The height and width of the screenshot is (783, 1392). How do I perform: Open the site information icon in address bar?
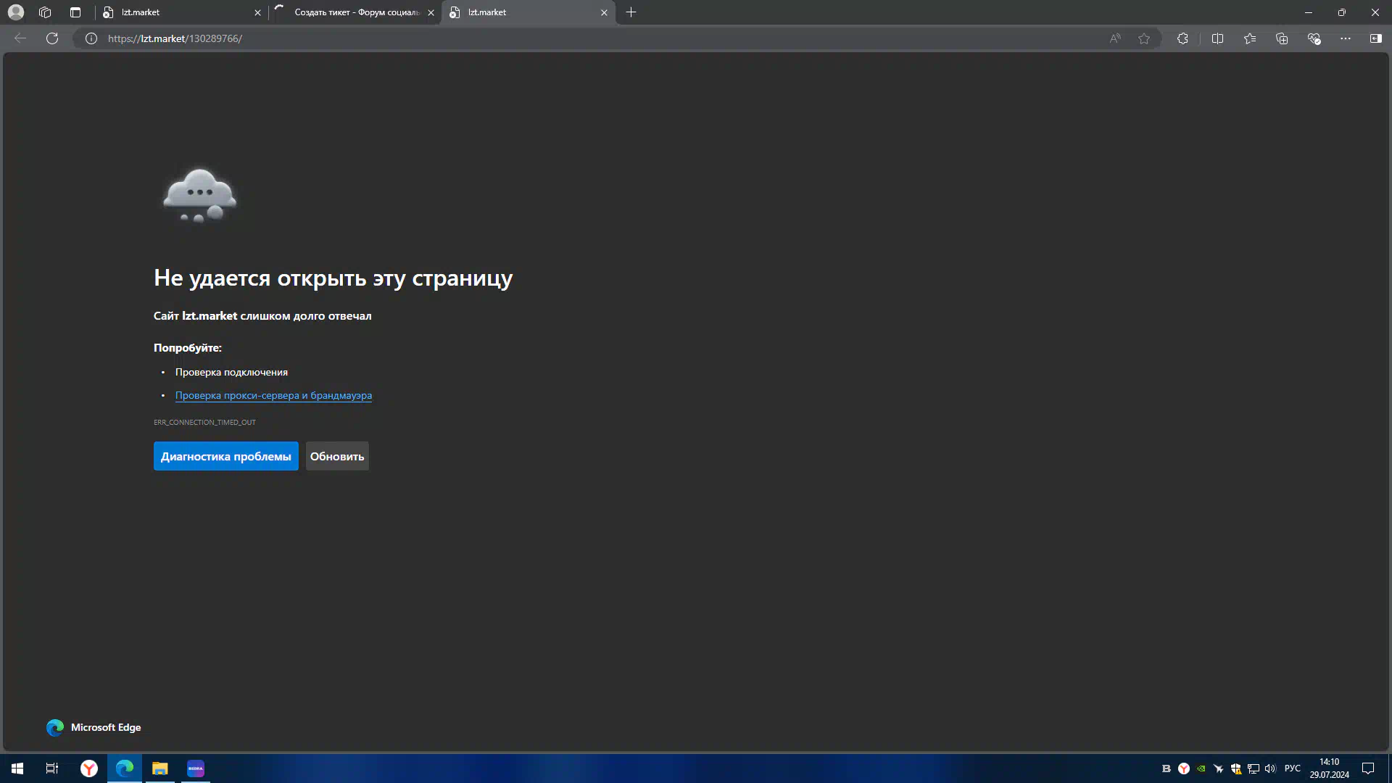coord(91,38)
